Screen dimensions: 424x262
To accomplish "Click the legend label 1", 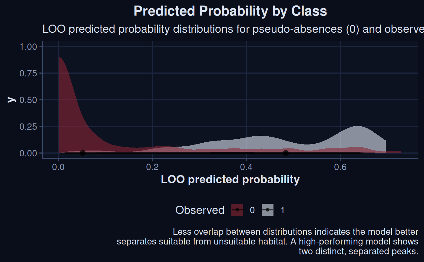I will [283, 210].
